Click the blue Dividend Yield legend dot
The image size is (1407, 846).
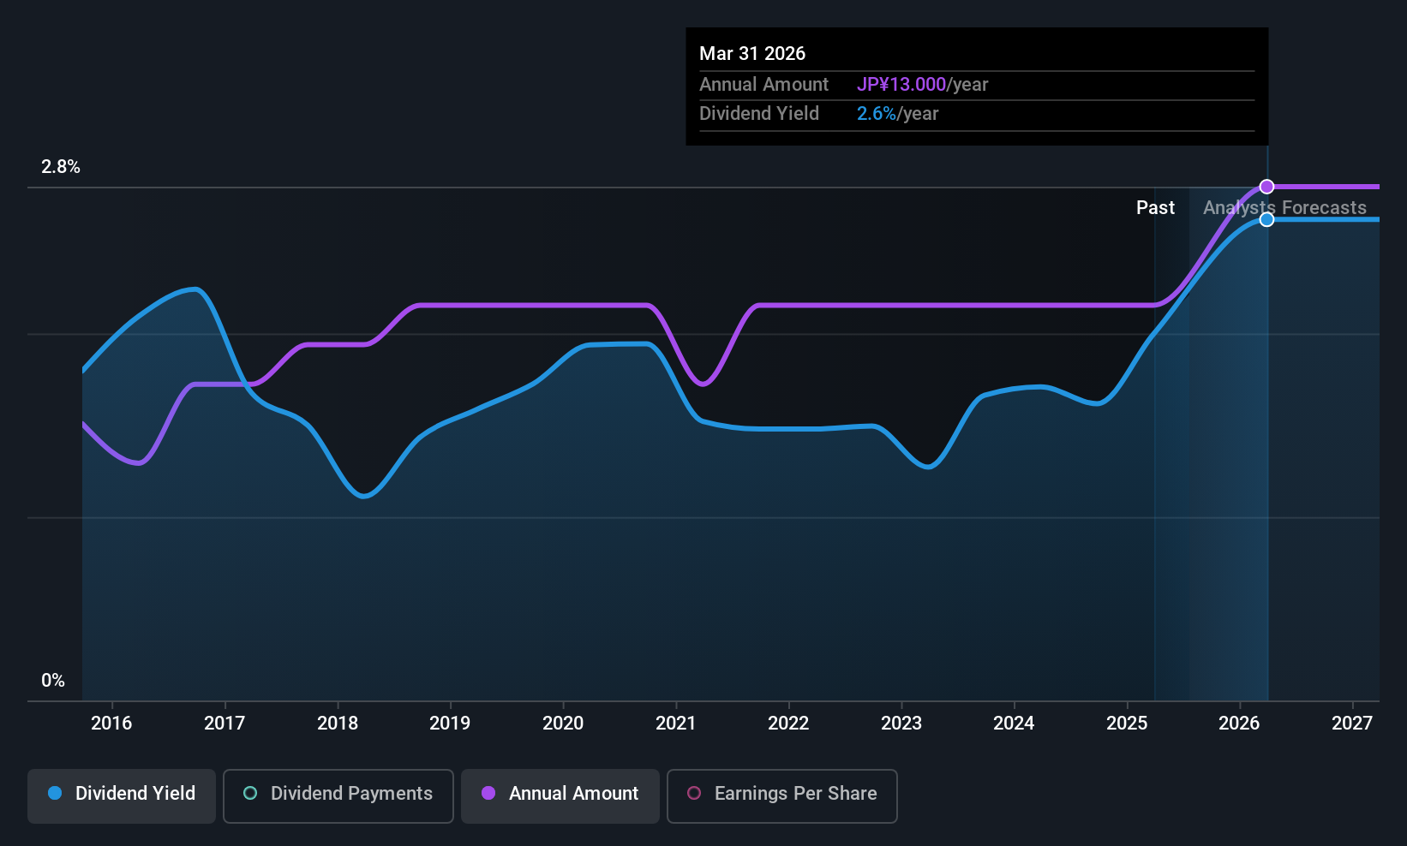tap(55, 793)
